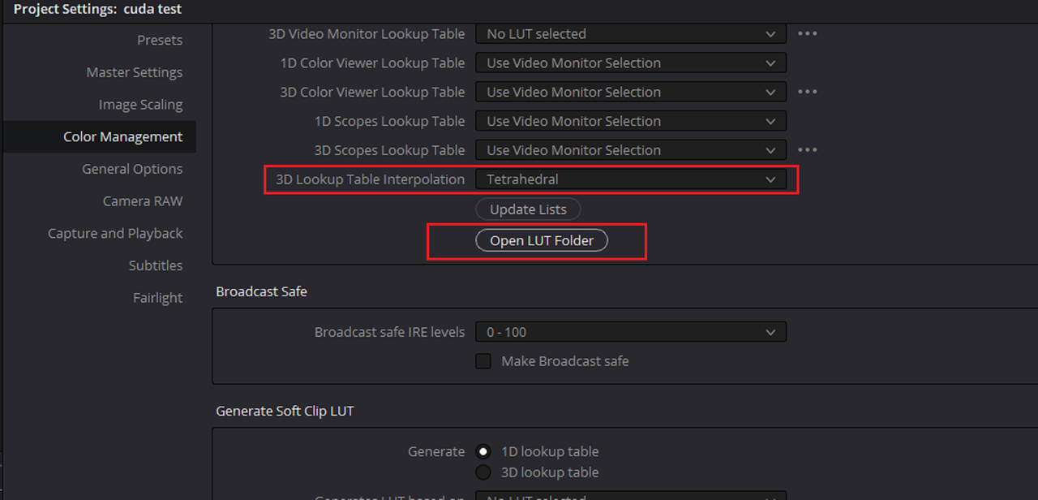The image size is (1038, 500).
Task: Open the 3D Lookup Table Interpolation dropdown
Action: coord(631,179)
